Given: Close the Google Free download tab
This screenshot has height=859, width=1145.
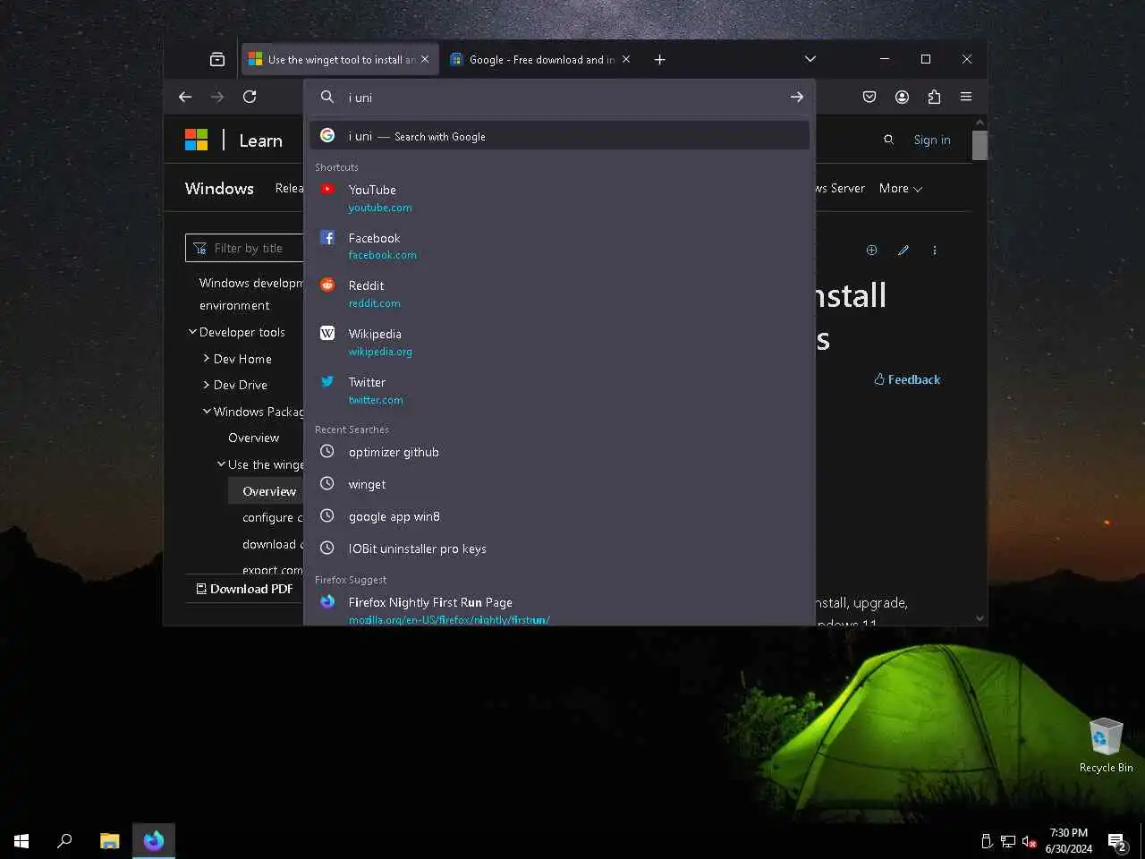Looking at the screenshot, I should 626,59.
